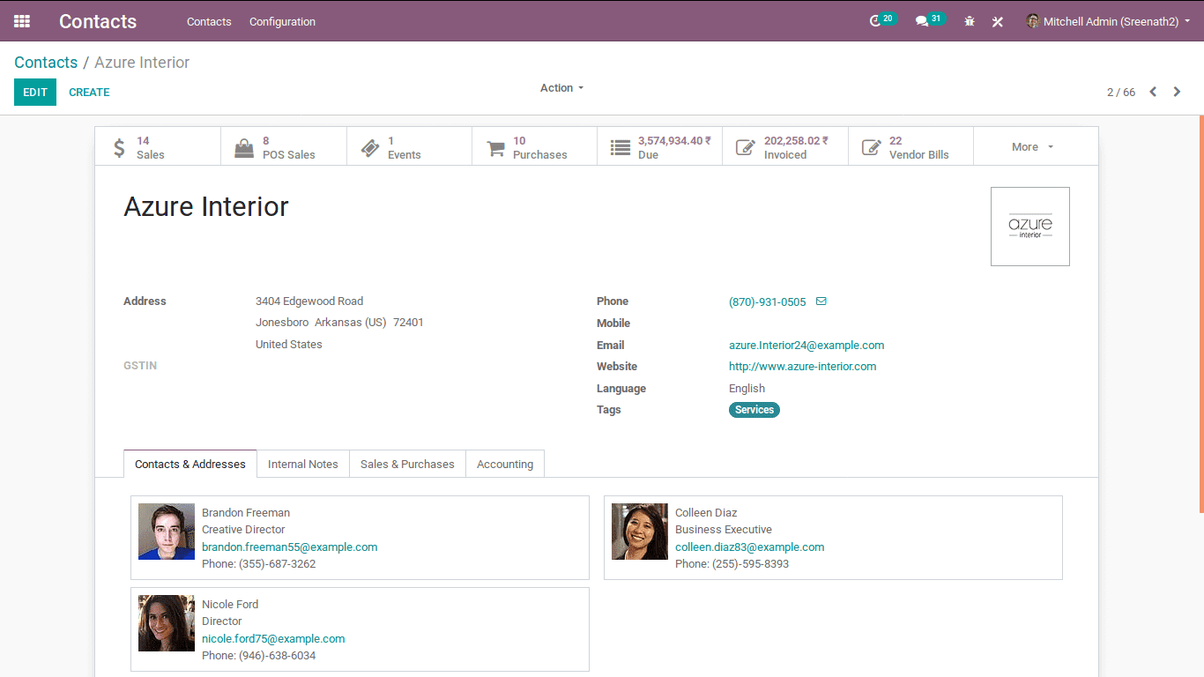Click the Contacts app title
This screenshot has width=1204, height=677.
click(x=98, y=21)
